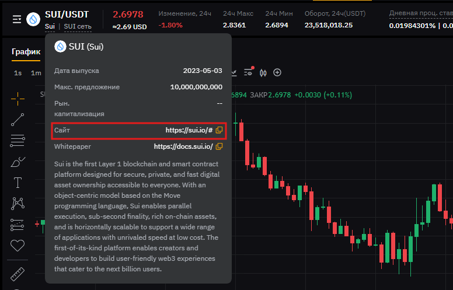Open the https://docs.sui.io/ whitepaper link
The image size is (453, 290).
tap(183, 146)
